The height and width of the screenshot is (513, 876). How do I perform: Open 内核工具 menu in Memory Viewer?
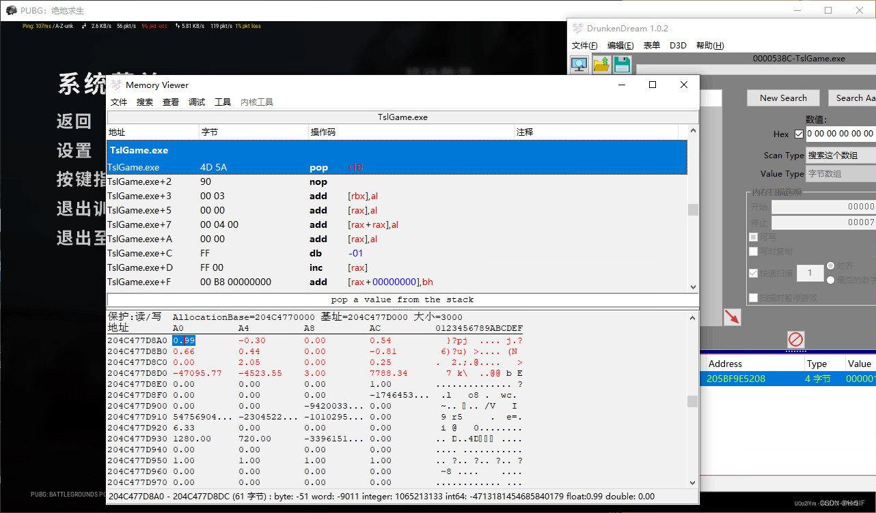[x=257, y=102]
